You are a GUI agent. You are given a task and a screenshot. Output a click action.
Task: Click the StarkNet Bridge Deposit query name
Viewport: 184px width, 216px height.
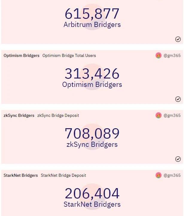click(63, 175)
